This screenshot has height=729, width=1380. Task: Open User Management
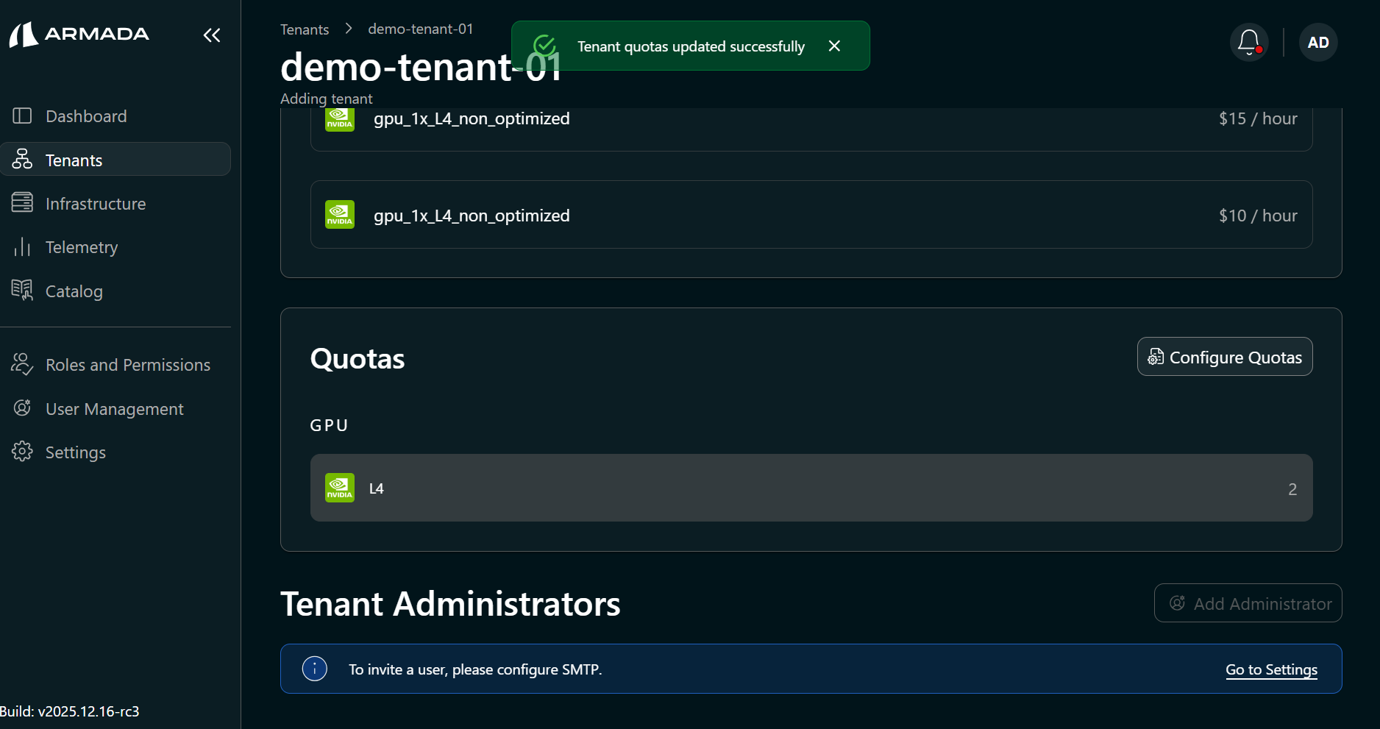tap(114, 409)
